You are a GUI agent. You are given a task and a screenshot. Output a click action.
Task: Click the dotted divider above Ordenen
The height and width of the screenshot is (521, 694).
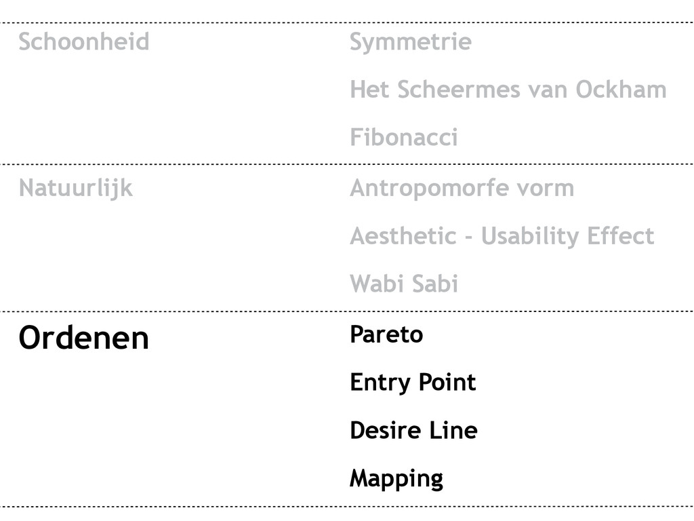(347, 311)
